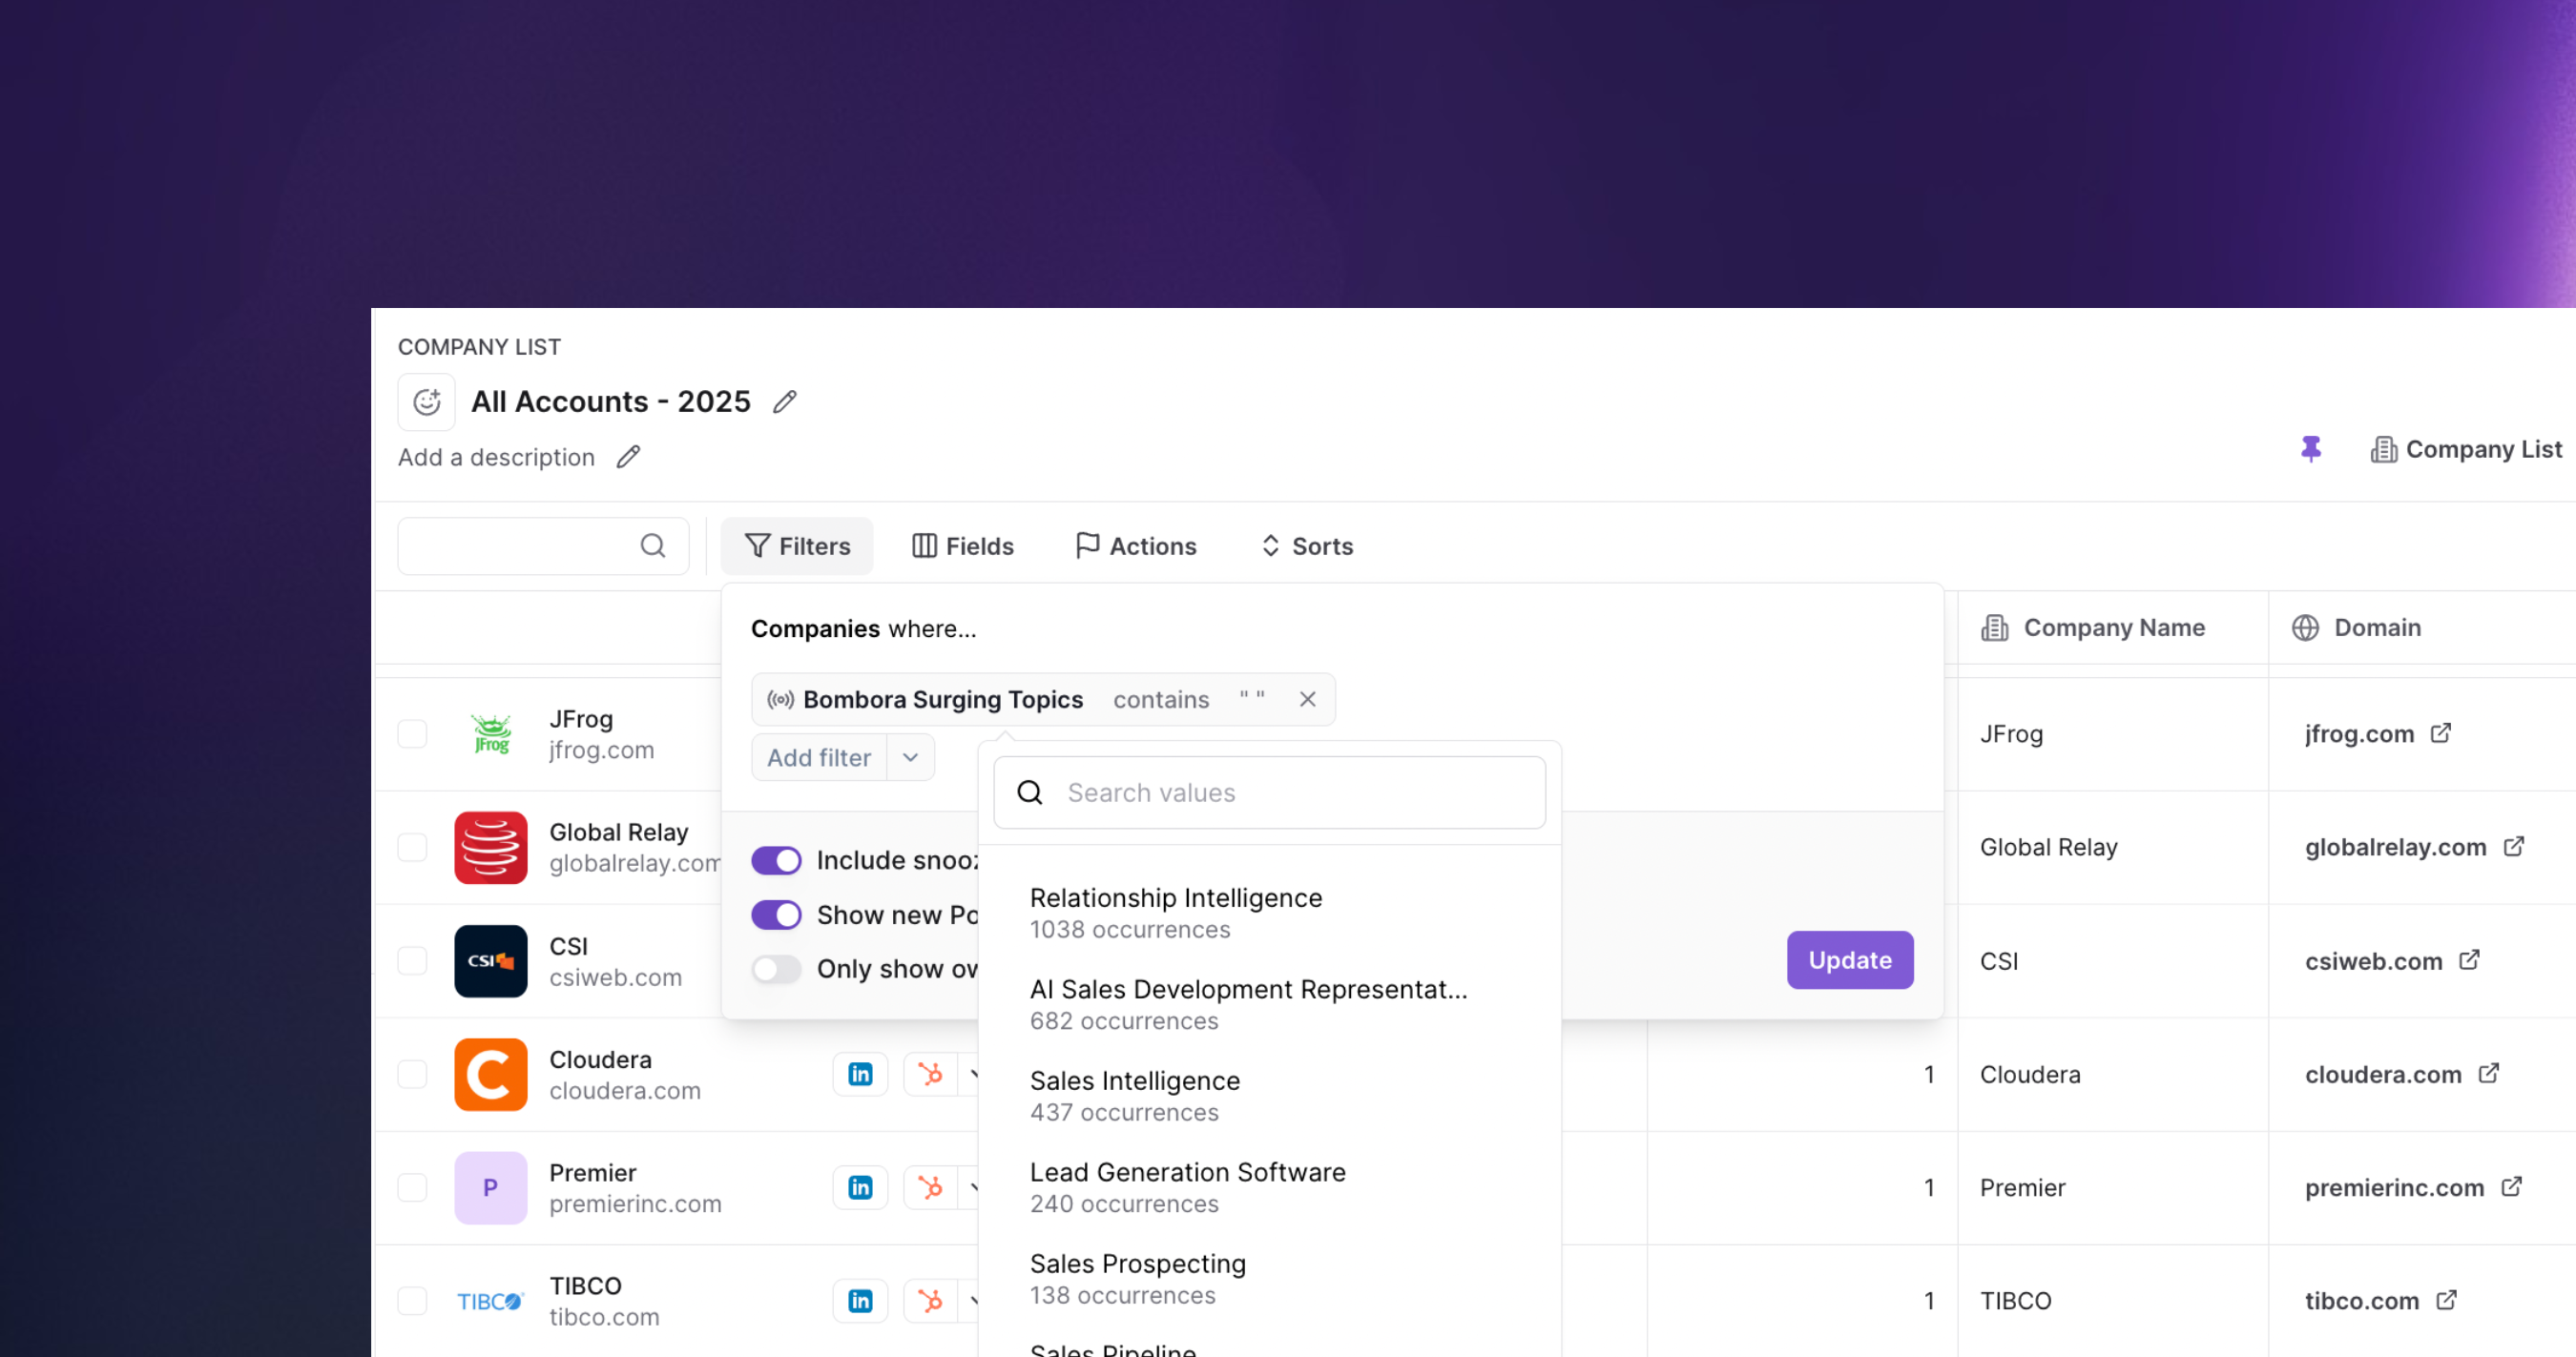This screenshot has width=2576, height=1357.
Task: Select the Premier row checkbox
Action: coord(412,1188)
